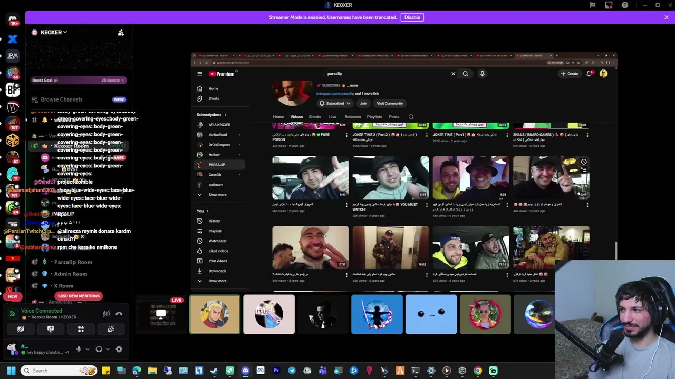
Task: Open options for the PURE POISON video
Action: 346,135
